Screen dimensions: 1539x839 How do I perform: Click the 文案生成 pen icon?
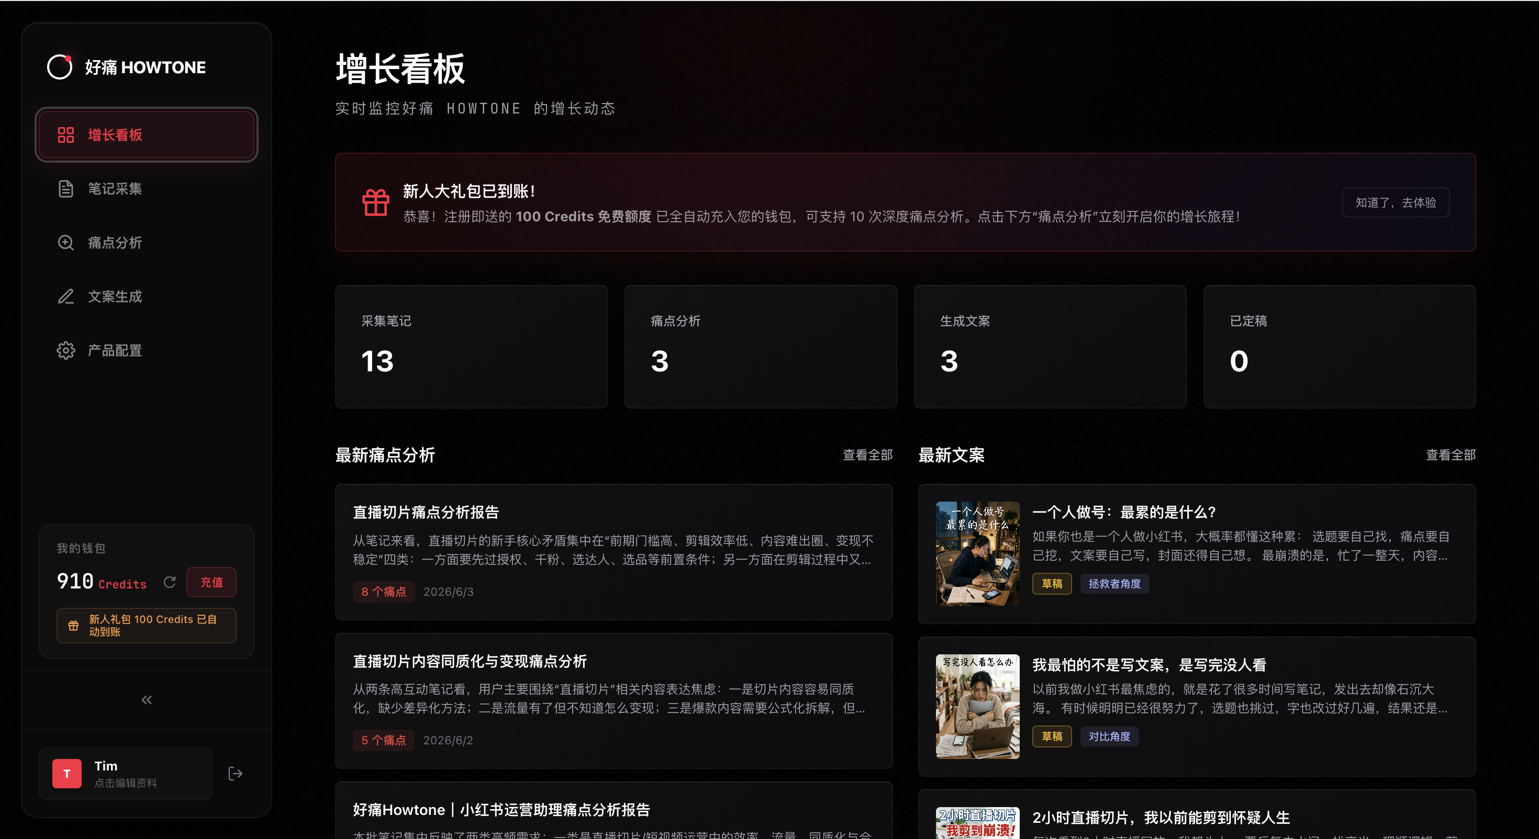pyautogui.click(x=66, y=296)
